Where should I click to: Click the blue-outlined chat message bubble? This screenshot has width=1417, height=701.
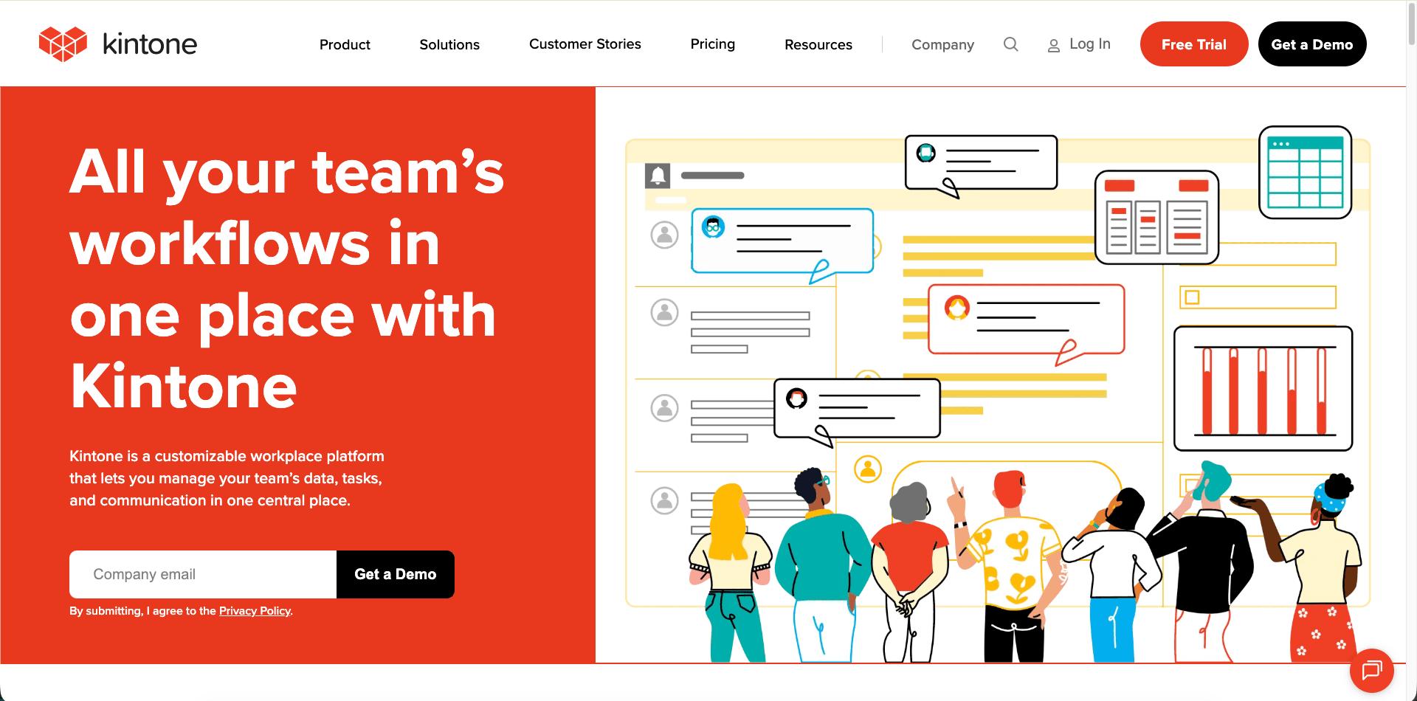(782, 241)
